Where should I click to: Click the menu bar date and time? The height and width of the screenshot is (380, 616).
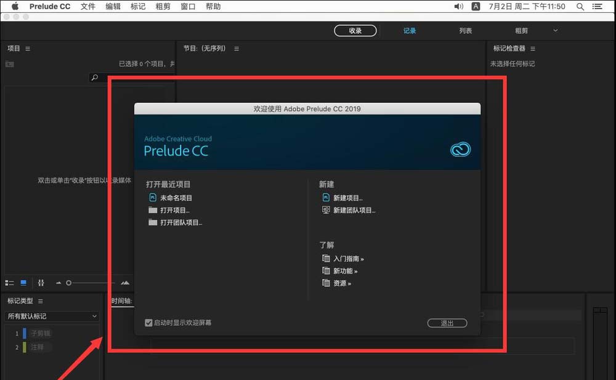[x=527, y=6]
